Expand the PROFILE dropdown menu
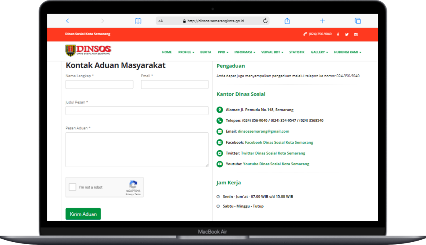Viewport: 426px width, 245px height. (186, 52)
